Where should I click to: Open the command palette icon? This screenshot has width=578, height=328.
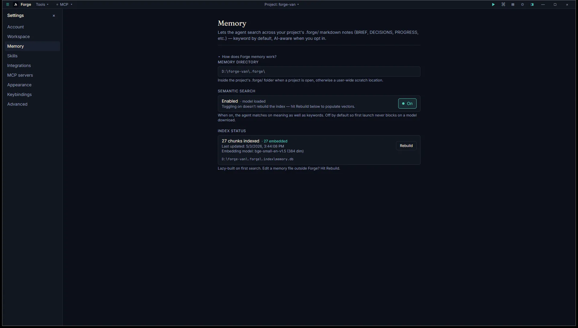(x=503, y=5)
